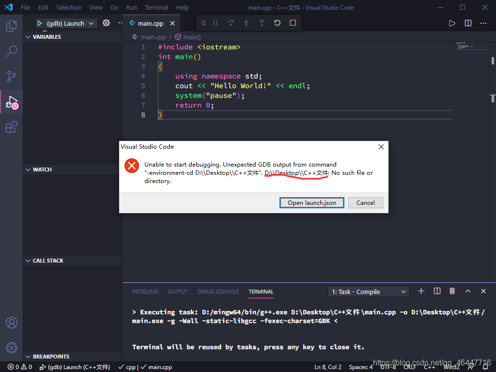Click Step Into in the debug toolbar
The height and width of the screenshot is (372, 496).
pyautogui.click(x=246, y=23)
